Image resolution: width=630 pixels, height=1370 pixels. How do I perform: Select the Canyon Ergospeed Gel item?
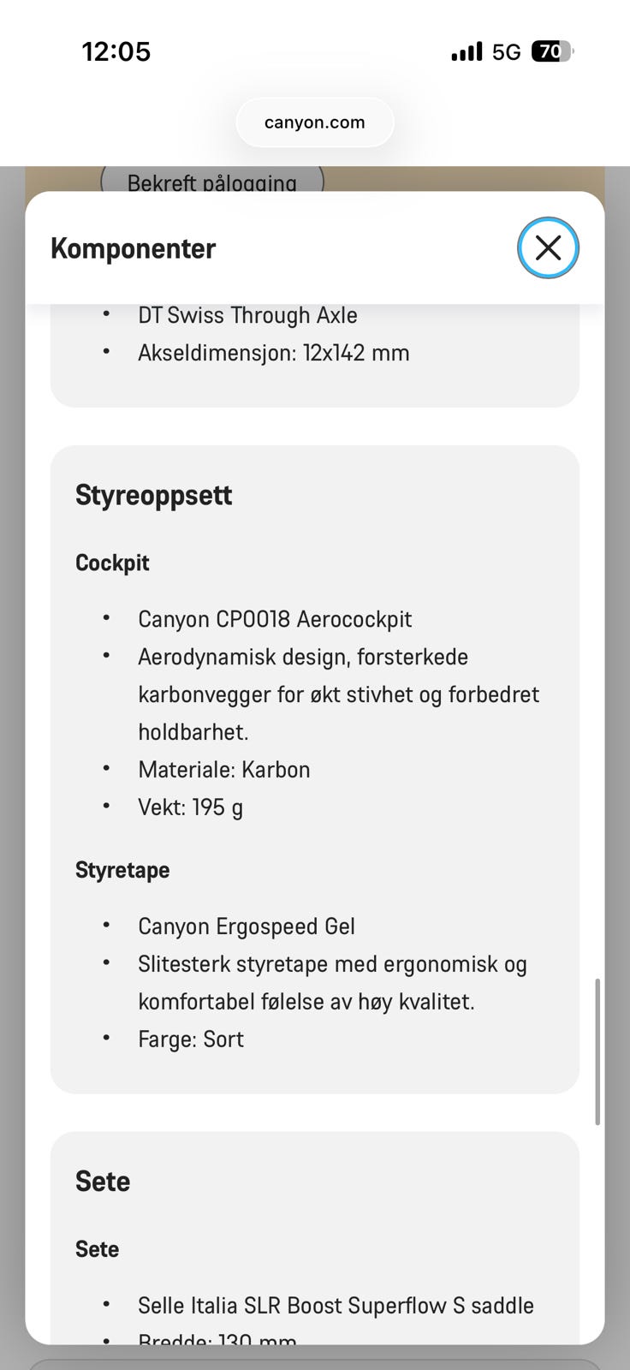[246, 926]
